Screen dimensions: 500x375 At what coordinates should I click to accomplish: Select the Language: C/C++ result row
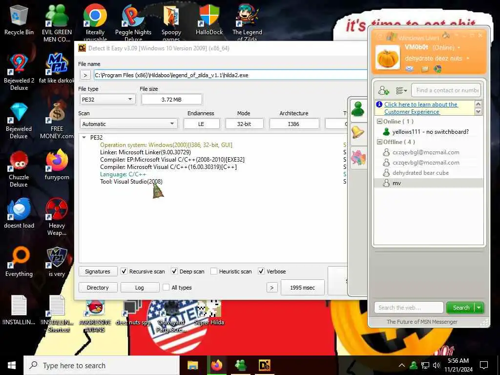tap(123, 174)
